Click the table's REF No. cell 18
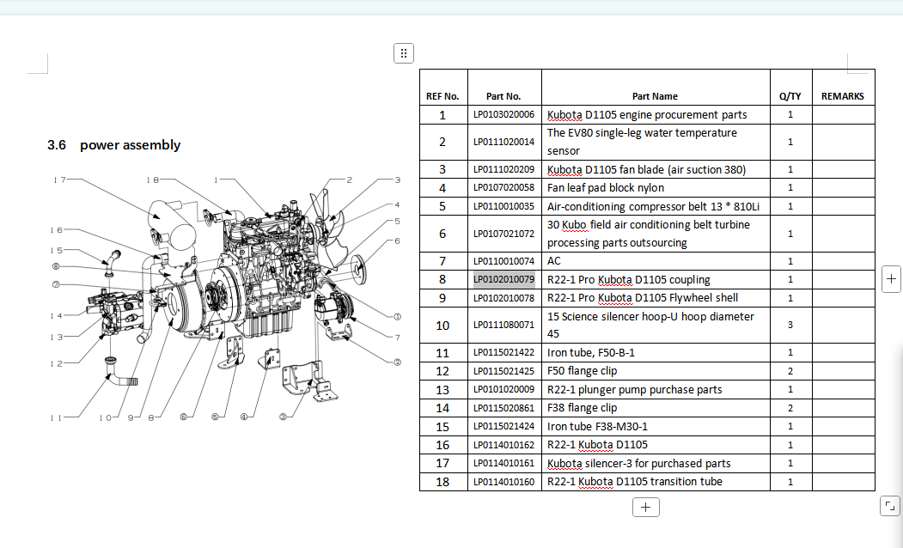The image size is (903, 548). tap(442, 481)
